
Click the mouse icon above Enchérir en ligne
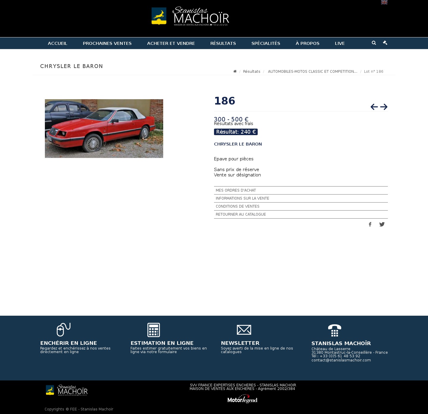coord(64,330)
